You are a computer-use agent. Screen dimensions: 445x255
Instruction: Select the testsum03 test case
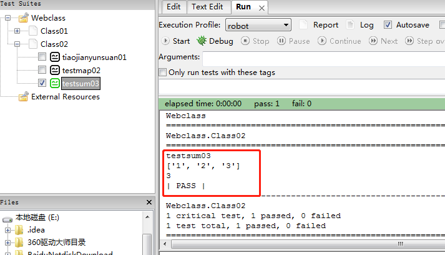81,83
